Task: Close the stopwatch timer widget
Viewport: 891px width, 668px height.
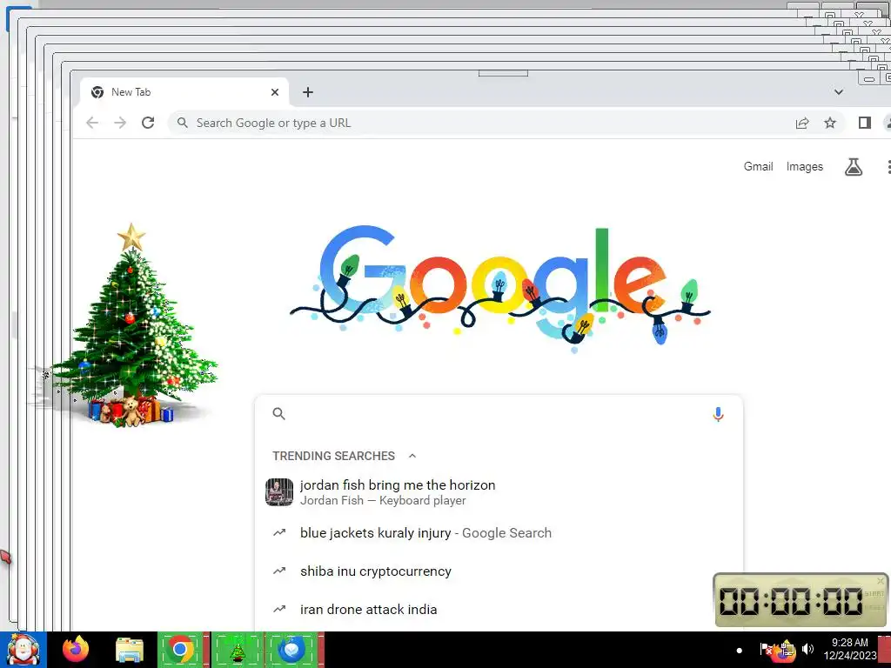Action: [881, 580]
